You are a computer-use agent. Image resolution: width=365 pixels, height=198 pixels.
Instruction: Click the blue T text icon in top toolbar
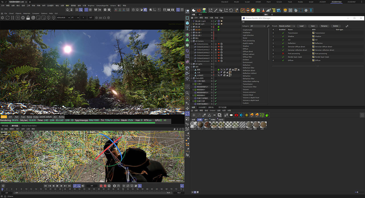311,10
